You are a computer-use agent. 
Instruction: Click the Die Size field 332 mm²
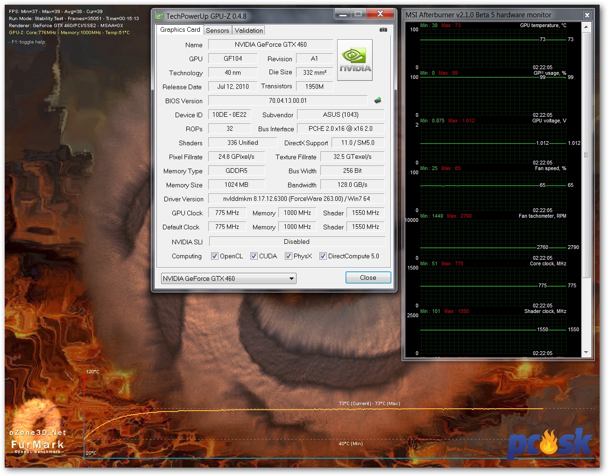pos(314,72)
